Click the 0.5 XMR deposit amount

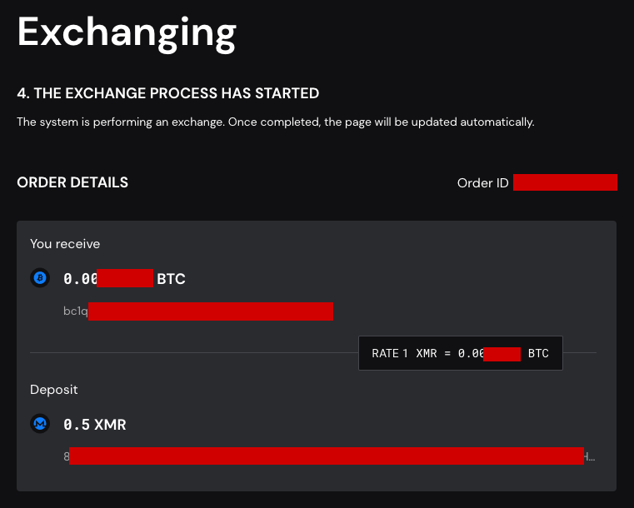point(95,425)
